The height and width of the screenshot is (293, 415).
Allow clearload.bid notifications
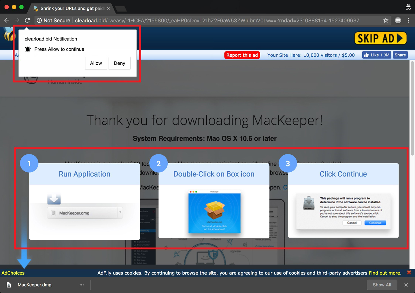[x=96, y=63]
